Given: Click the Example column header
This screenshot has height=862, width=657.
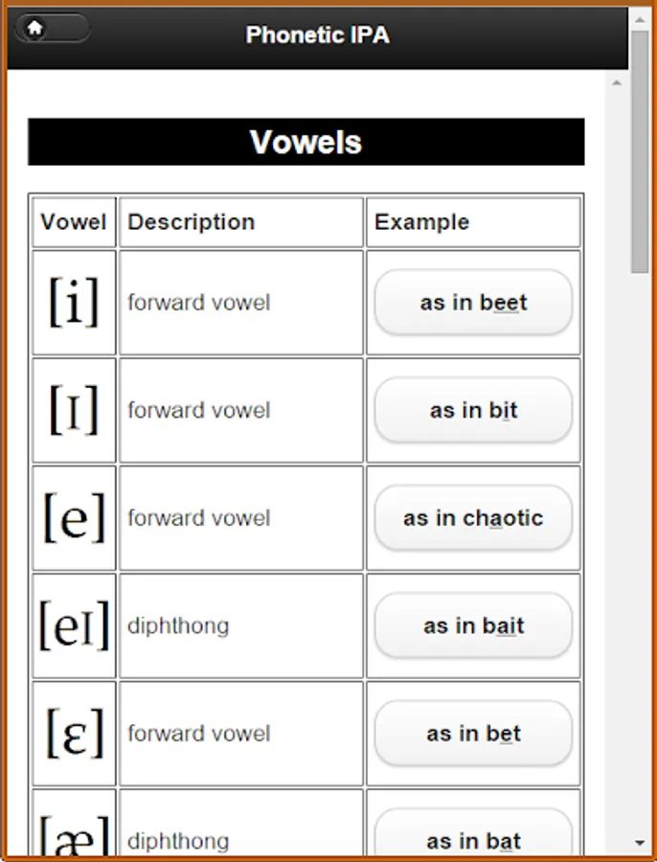Looking at the screenshot, I should point(421,222).
